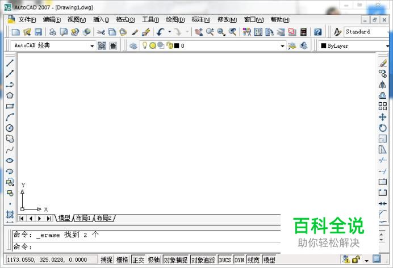Toggle DYN dynamic input
This screenshot has width=393, height=268.
coord(239,259)
